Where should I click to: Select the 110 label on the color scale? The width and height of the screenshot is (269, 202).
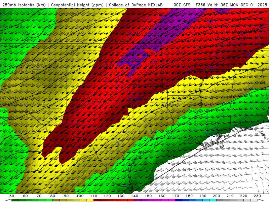(94, 196)
